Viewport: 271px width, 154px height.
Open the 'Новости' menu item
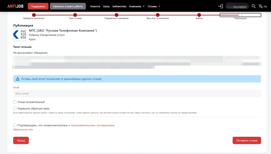coord(95,6)
